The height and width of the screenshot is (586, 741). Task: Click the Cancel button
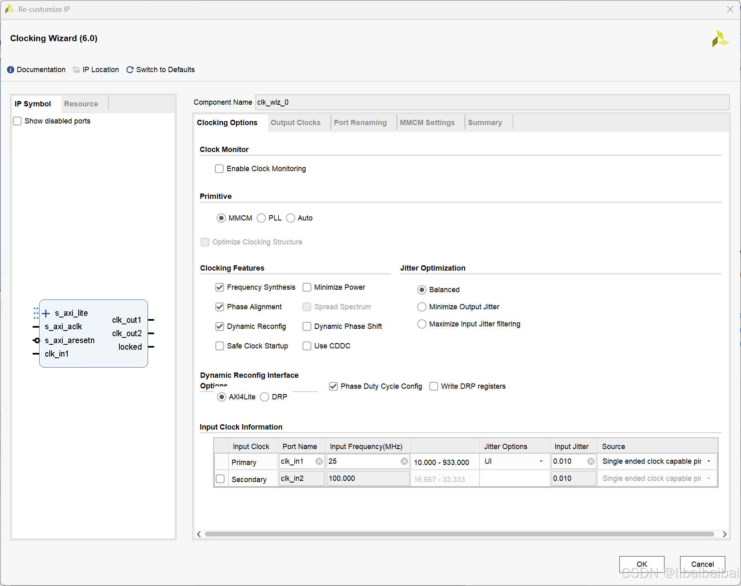coord(702,564)
